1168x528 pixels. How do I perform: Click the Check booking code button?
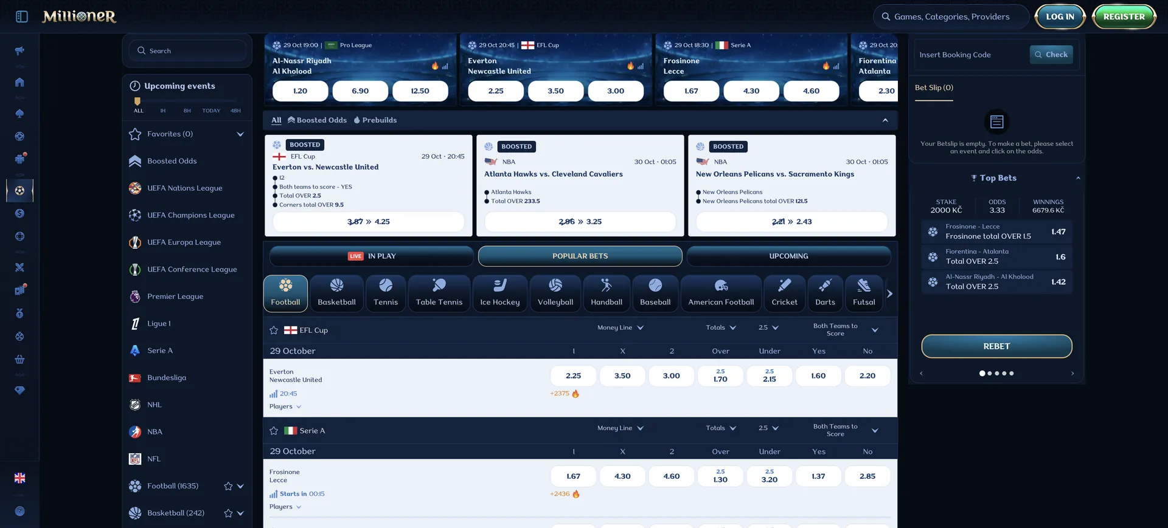tap(1051, 55)
